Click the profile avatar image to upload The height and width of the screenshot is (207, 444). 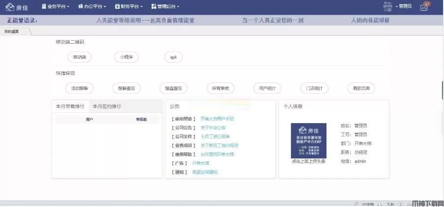click(308, 141)
